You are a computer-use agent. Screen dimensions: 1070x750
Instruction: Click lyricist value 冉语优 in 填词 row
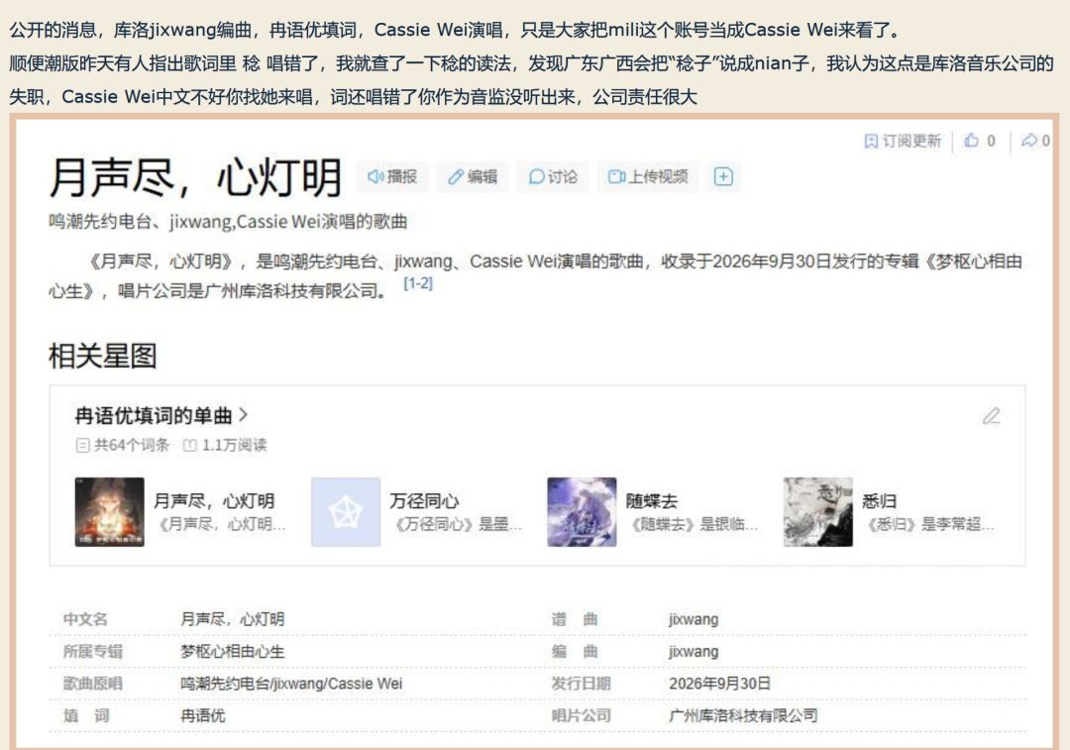point(203,715)
